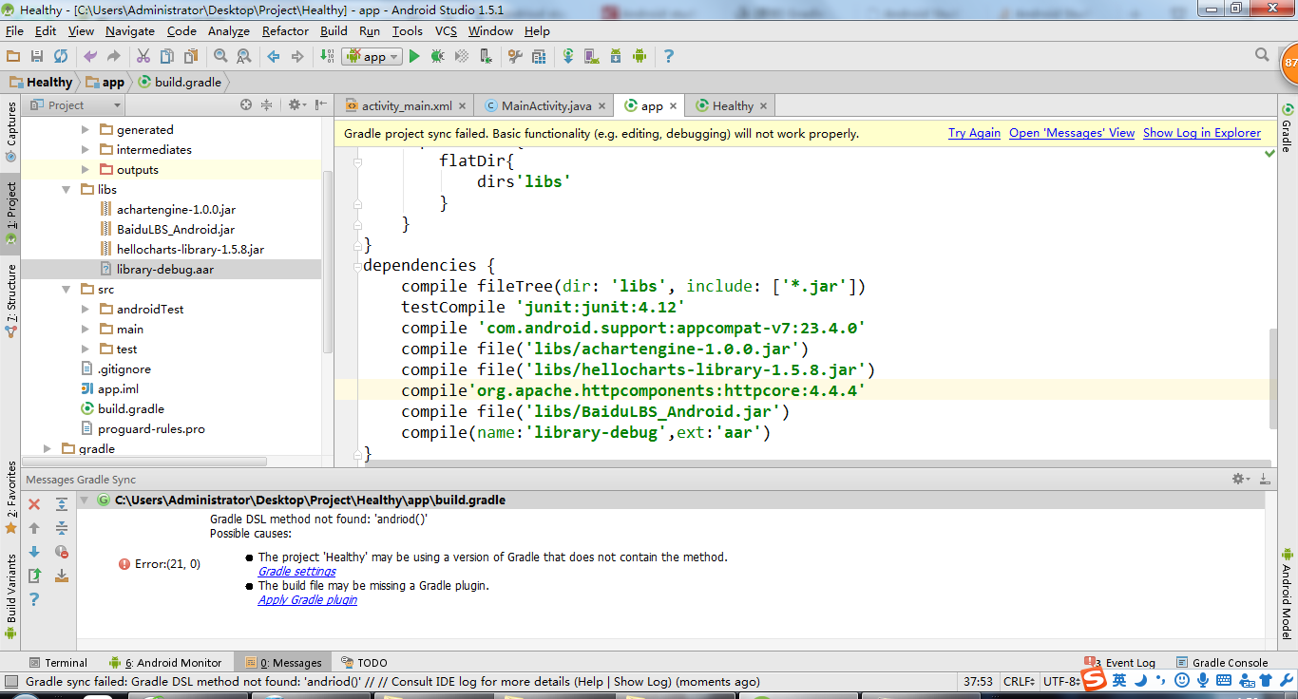1298x699 pixels.
Task: Close the Healthy editor tab
Action: [763, 106]
